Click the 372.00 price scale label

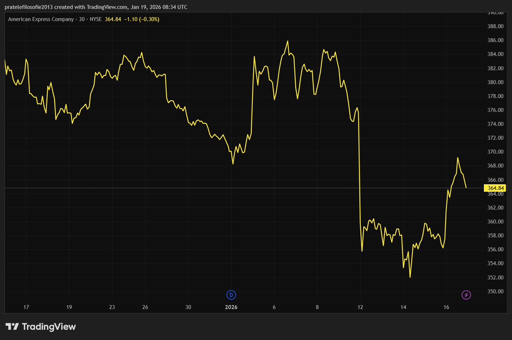495,138
